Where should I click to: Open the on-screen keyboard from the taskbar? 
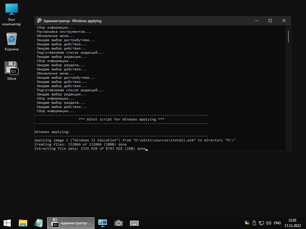134,223
